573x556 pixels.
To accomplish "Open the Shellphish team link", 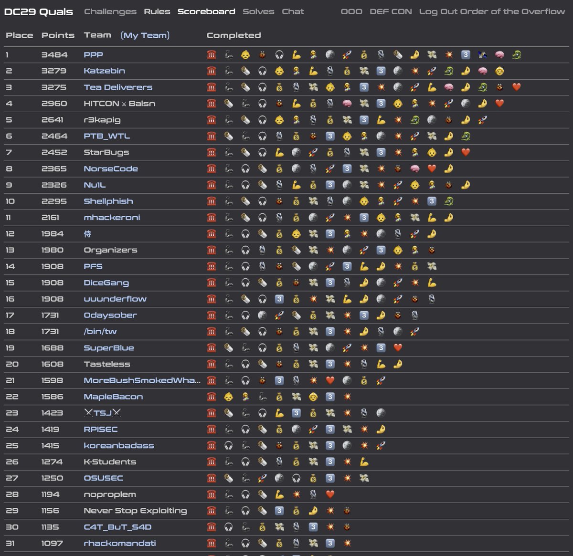I will click(108, 201).
